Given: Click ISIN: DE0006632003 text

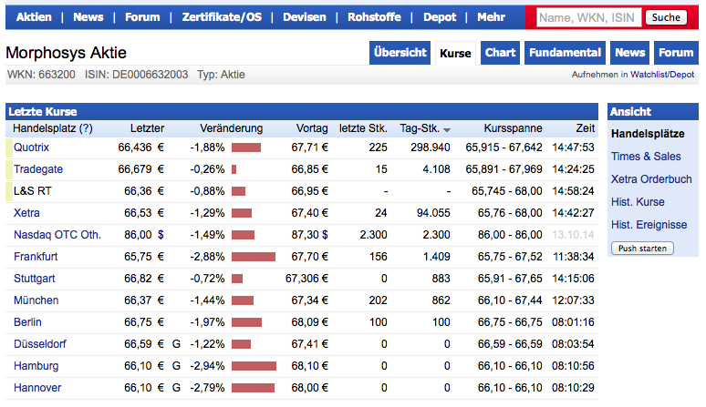Looking at the screenshot, I should coord(137,75).
